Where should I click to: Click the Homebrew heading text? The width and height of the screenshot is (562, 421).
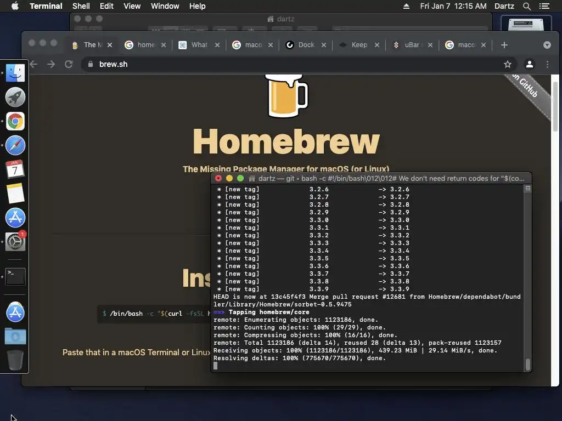(286, 142)
